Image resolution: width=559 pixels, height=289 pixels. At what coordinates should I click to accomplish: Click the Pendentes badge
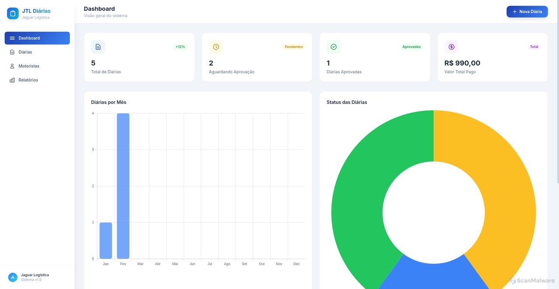(x=293, y=47)
